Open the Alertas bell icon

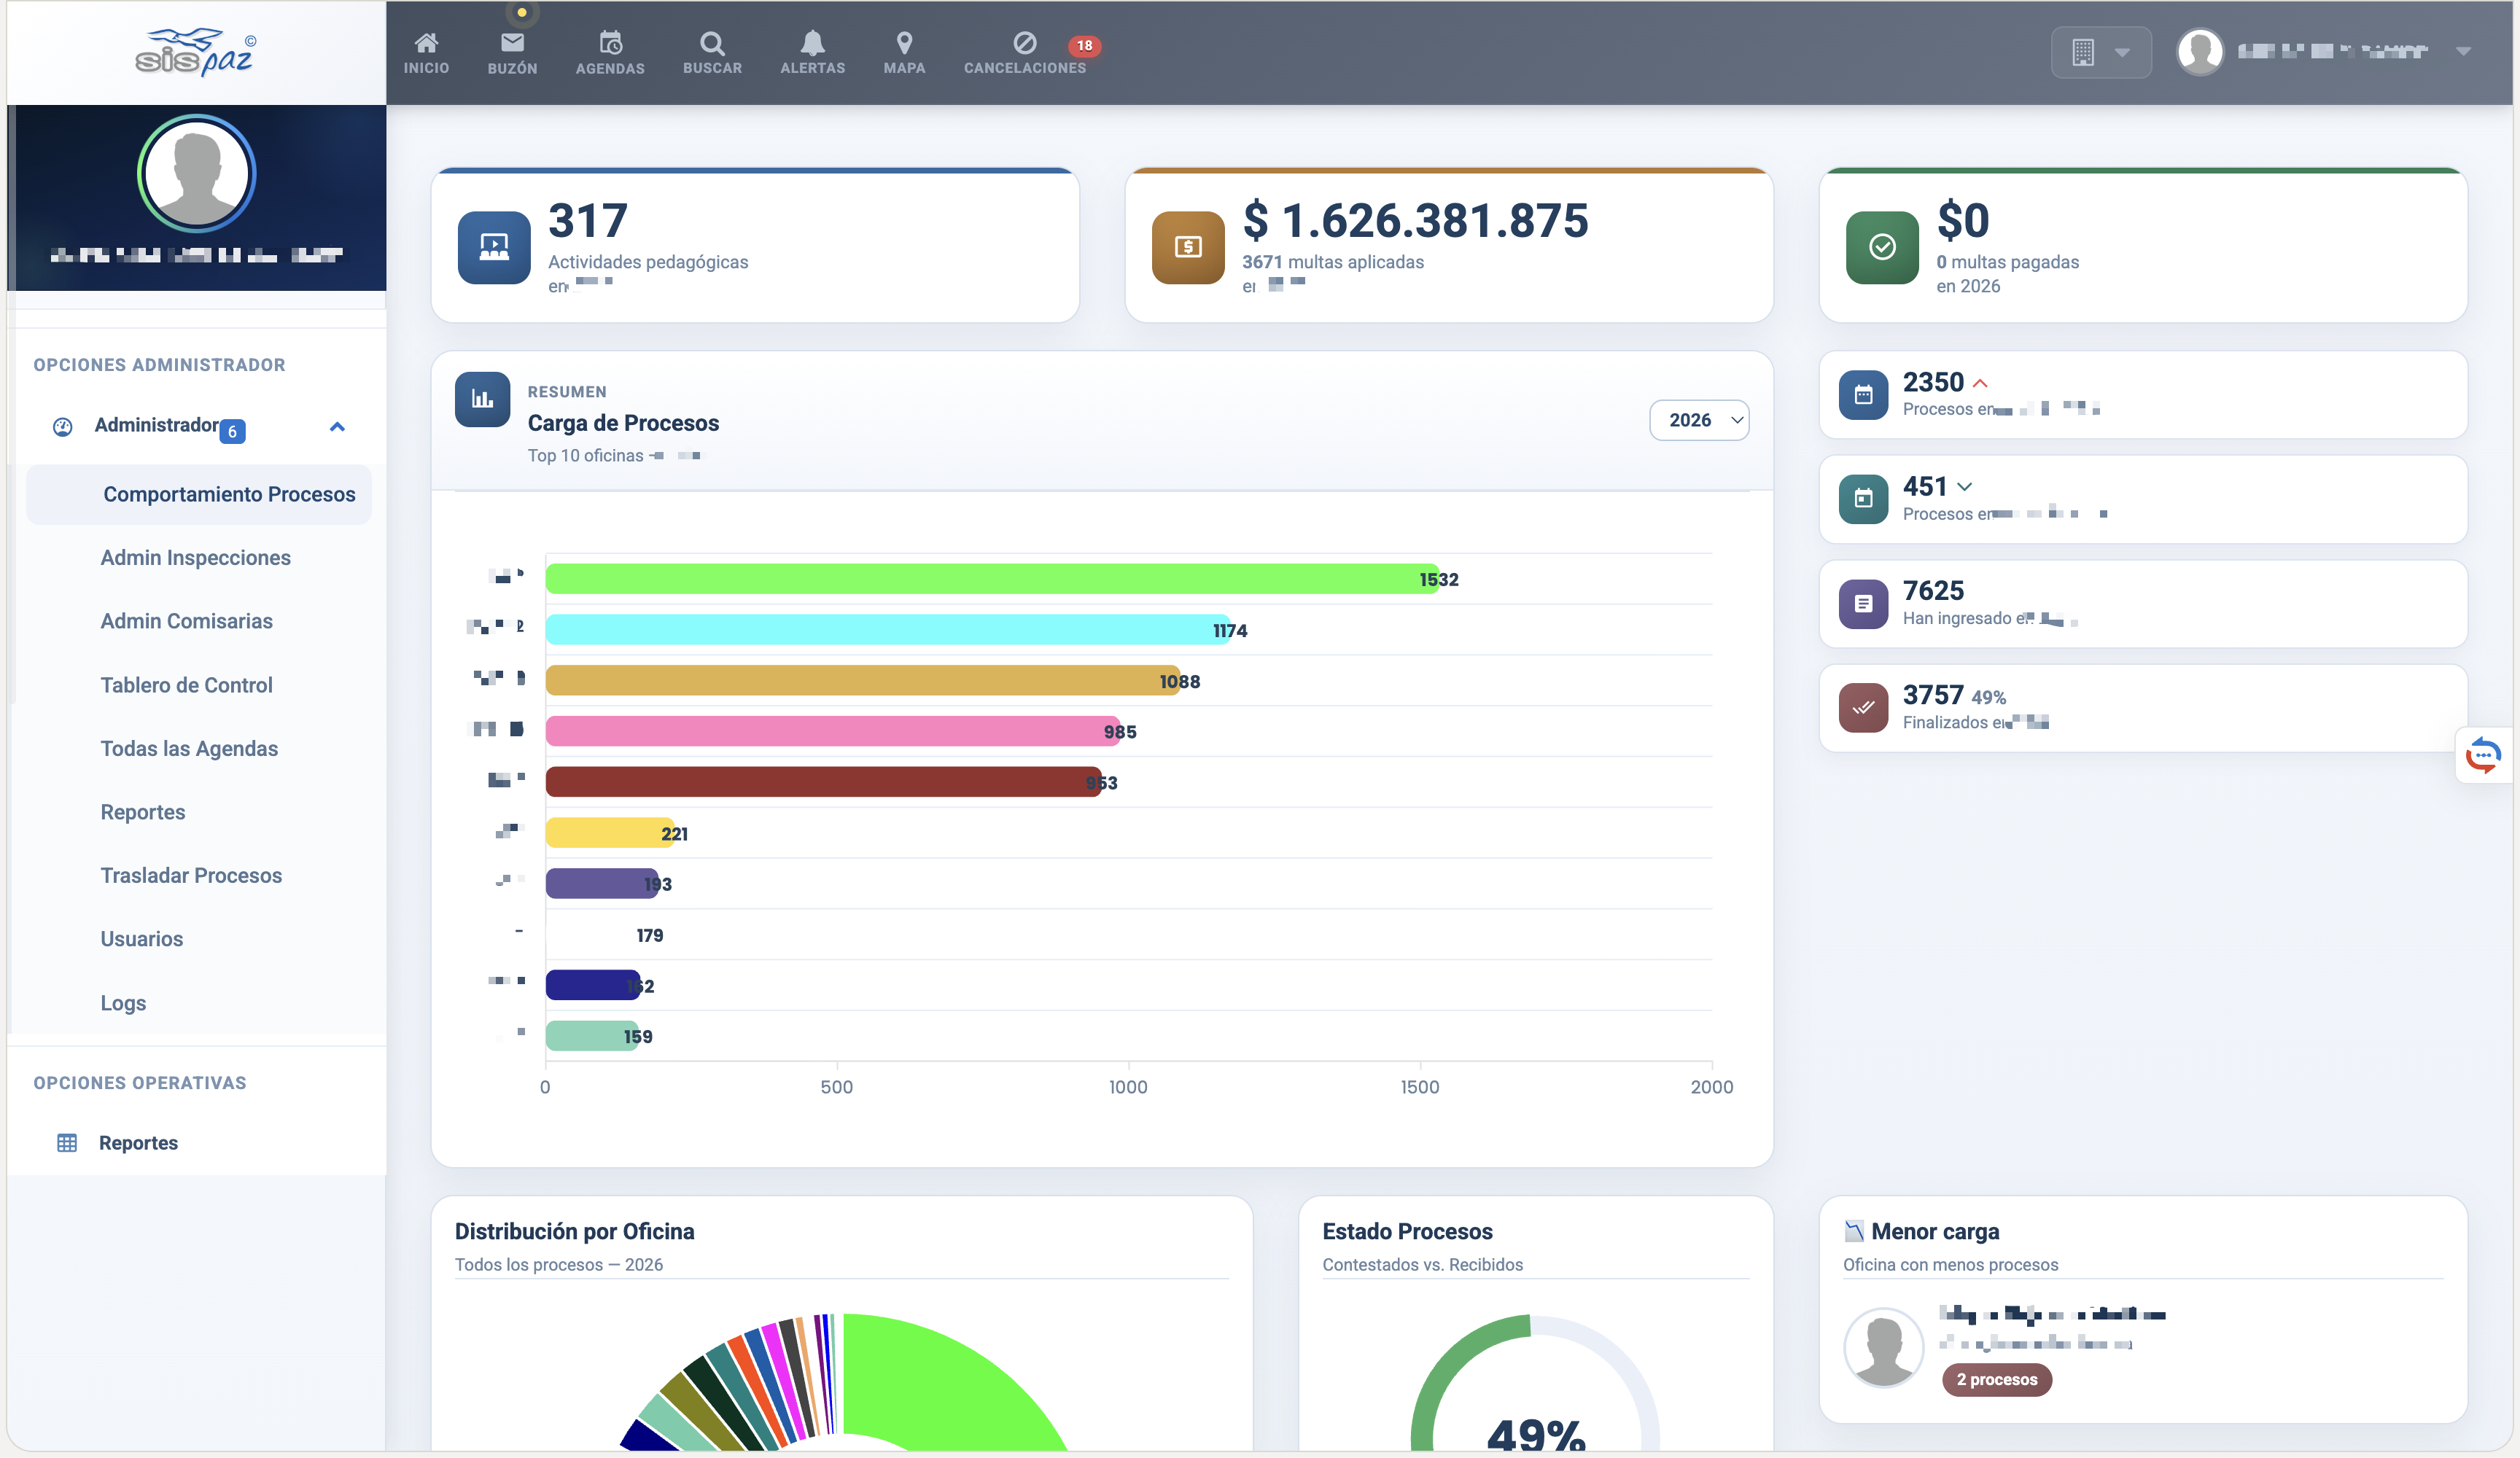coord(812,43)
